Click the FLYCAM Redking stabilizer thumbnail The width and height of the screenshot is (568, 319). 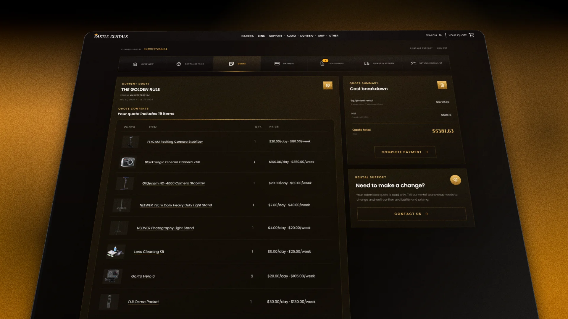tap(130, 142)
